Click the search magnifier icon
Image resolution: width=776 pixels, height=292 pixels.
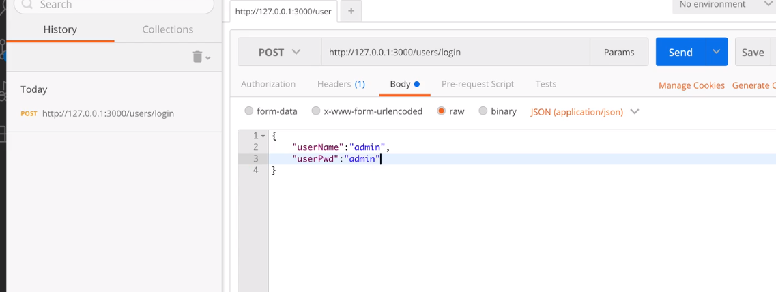coord(28,5)
